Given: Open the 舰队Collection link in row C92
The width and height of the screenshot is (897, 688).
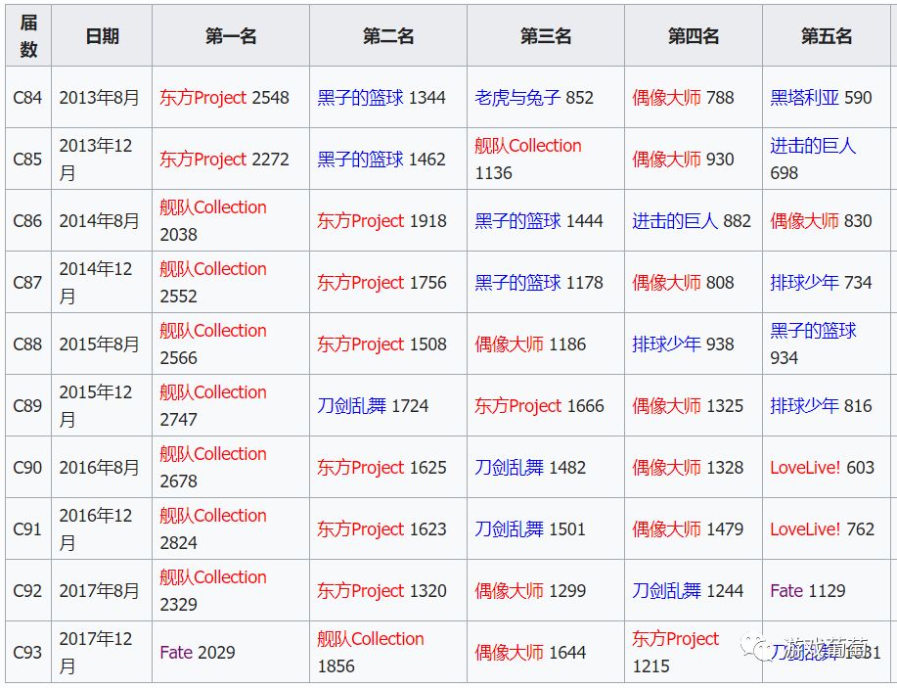Looking at the screenshot, I should point(213,578).
